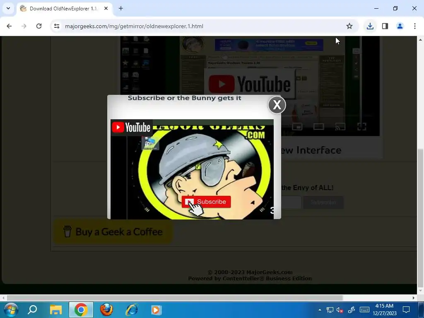Click the newsletter email input field
The width and height of the screenshot is (424, 318).
point(291,202)
